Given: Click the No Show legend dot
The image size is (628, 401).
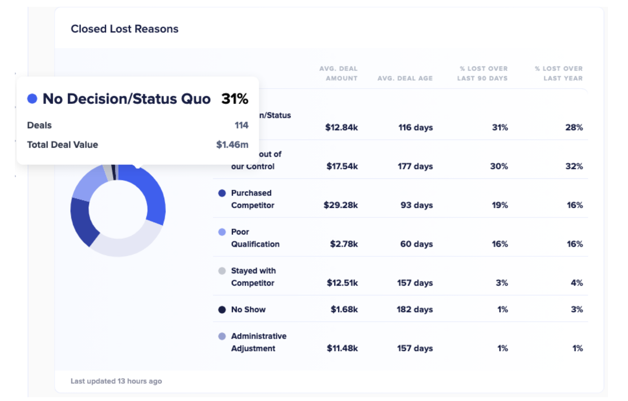Looking at the screenshot, I should (x=222, y=309).
